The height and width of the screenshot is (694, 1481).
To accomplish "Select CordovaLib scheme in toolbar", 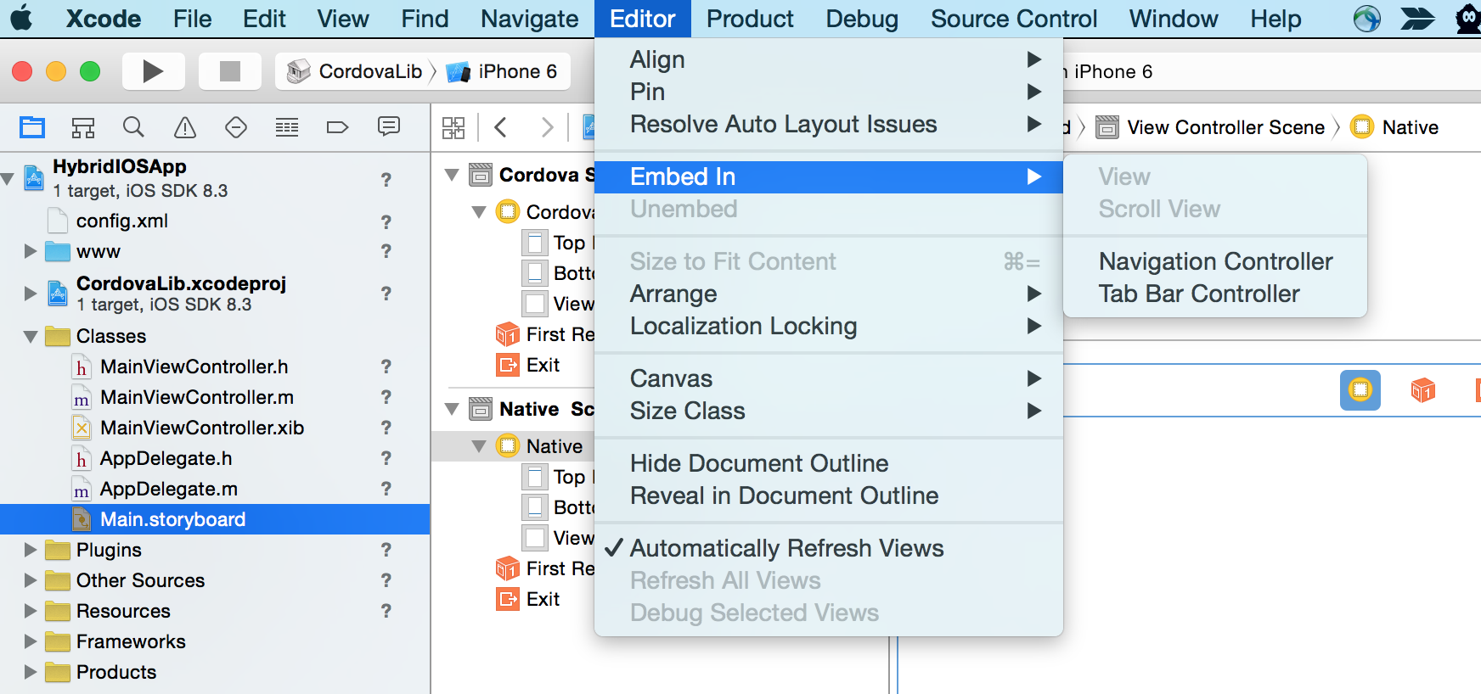I will (354, 72).
